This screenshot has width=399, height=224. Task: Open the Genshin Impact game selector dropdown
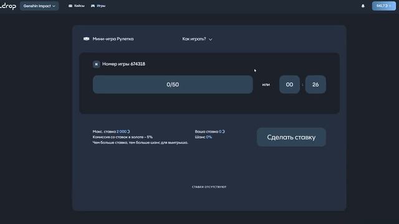pos(39,6)
